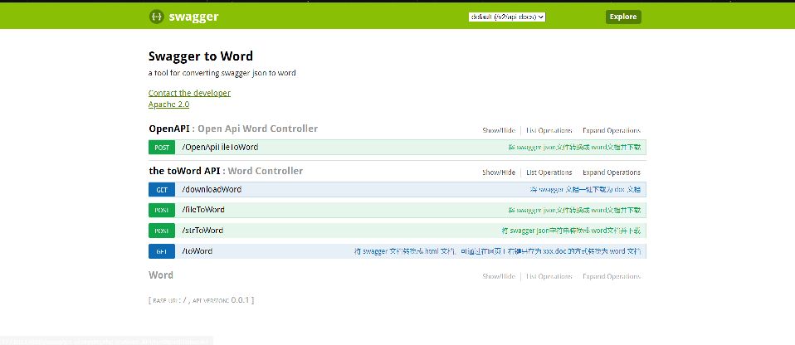Click description text of /toWord row
This screenshot has height=345, width=795.
(497, 252)
